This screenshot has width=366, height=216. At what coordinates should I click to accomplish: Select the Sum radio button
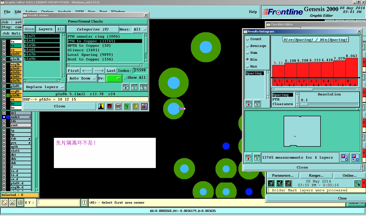248,53
